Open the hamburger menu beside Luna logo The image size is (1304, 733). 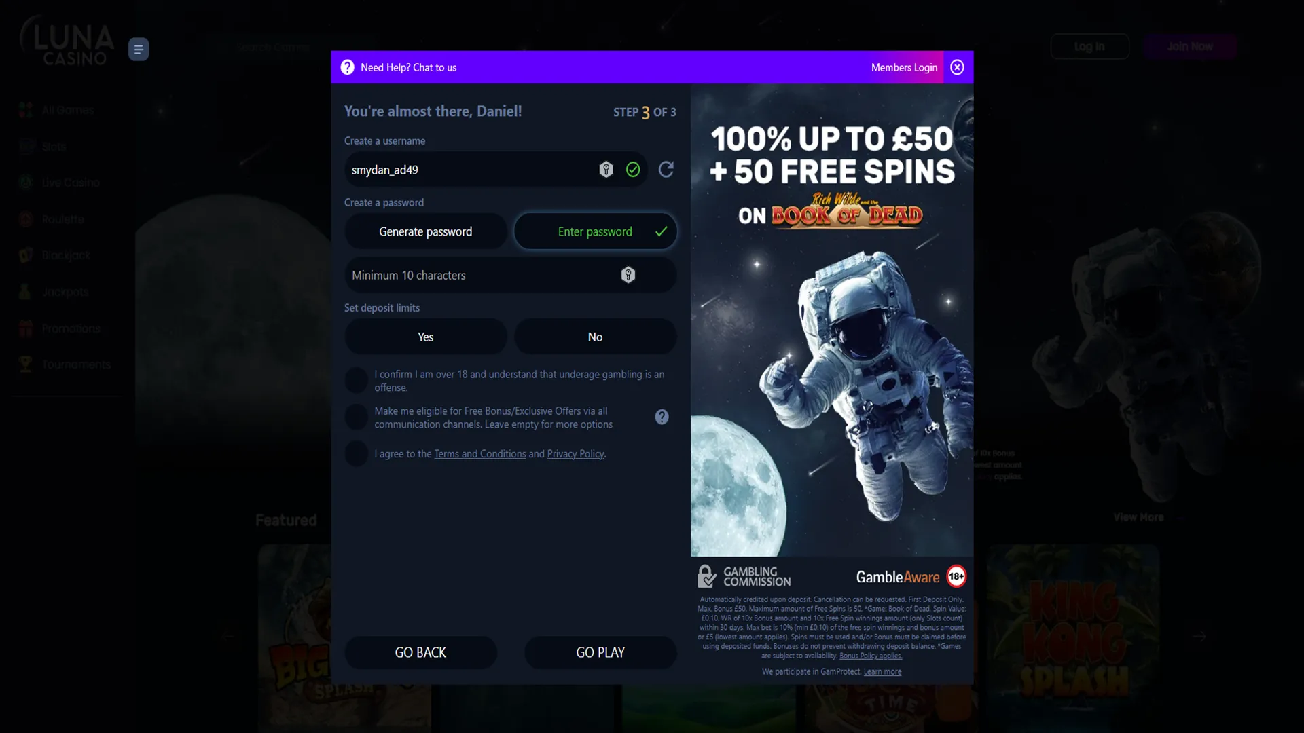point(139,49)
